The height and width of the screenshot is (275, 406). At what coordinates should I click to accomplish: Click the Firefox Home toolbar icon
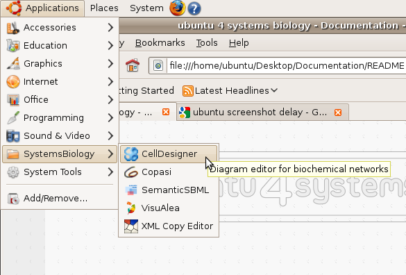point(133,65)
